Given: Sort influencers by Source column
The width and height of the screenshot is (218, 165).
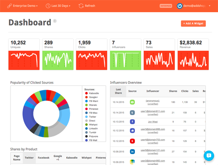Looking at the screenshot, I should [x=132, y=91].
